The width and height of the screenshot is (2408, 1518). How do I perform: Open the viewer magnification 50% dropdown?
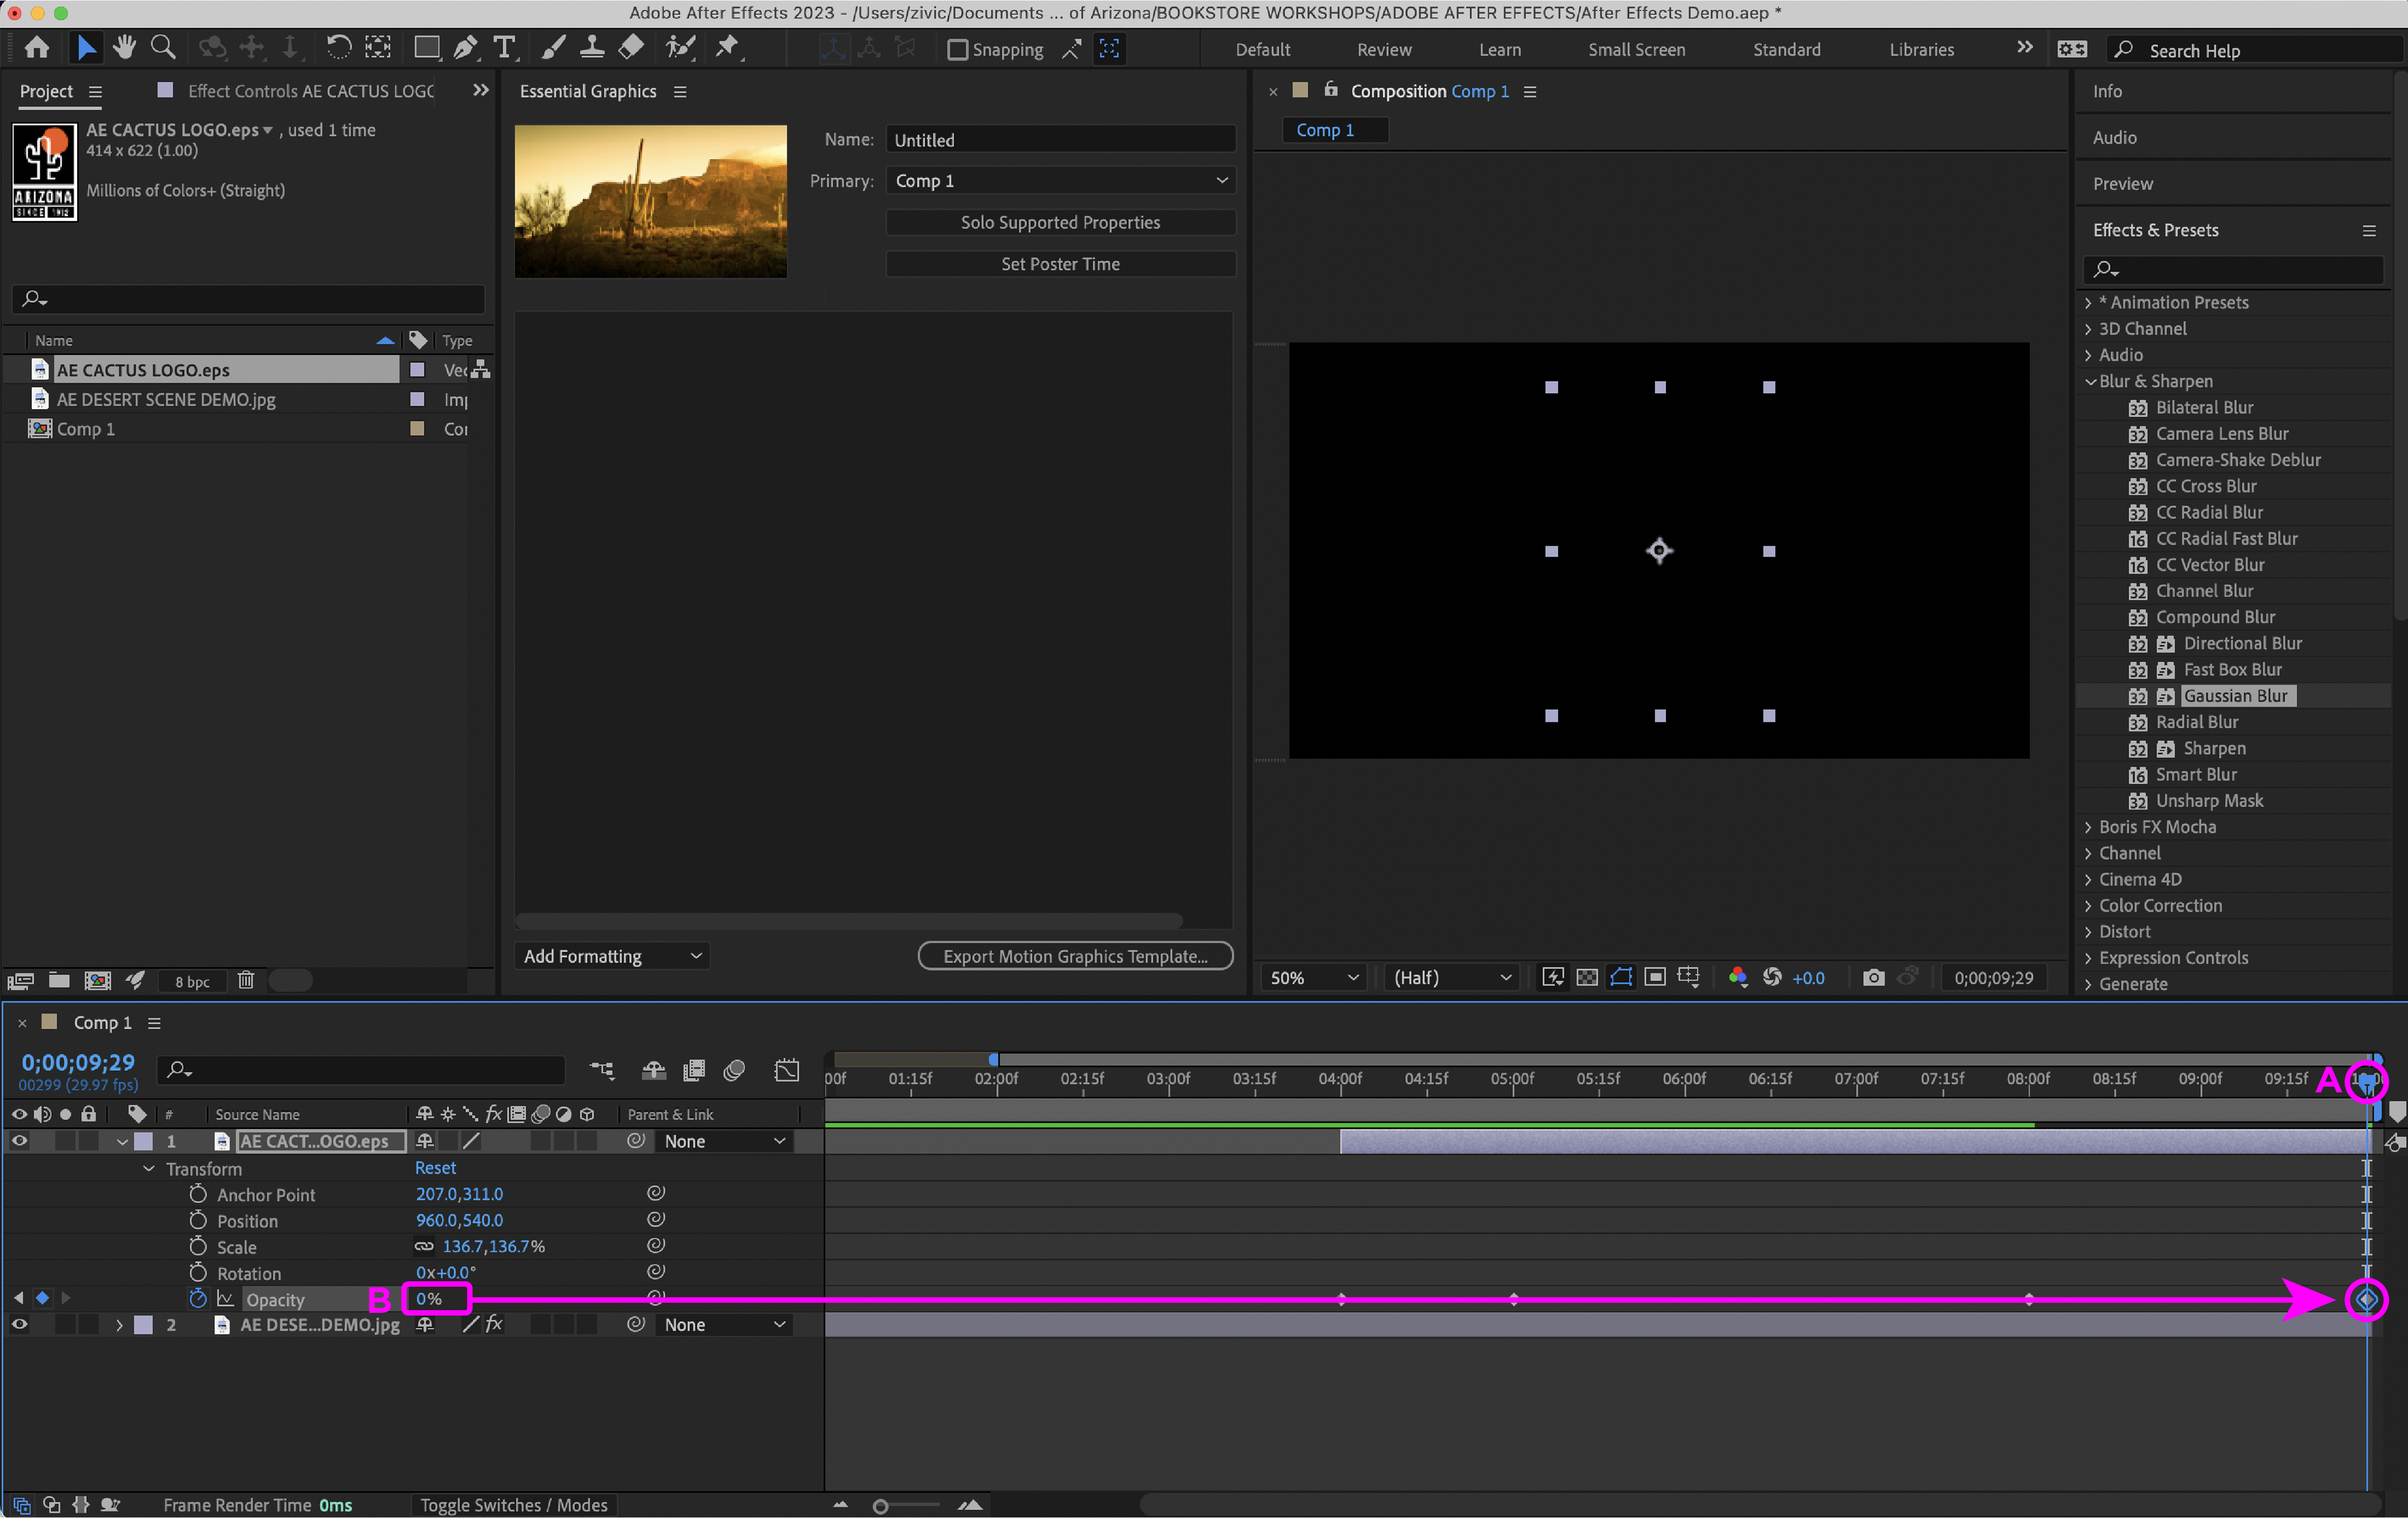point(1313,977)
